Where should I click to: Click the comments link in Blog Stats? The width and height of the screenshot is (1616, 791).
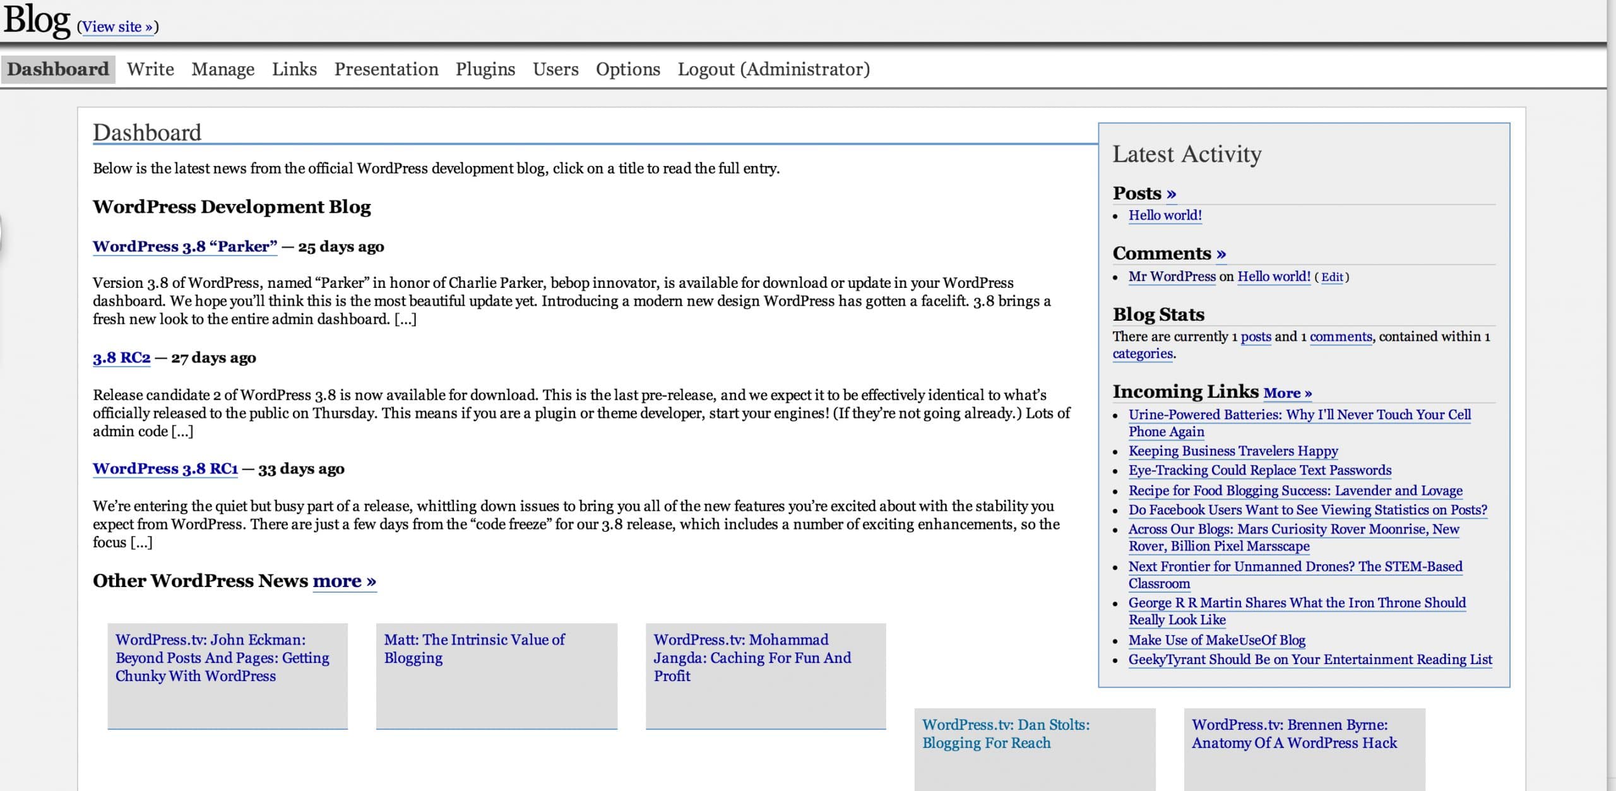pyautogui.click(x=1341, y=336)
